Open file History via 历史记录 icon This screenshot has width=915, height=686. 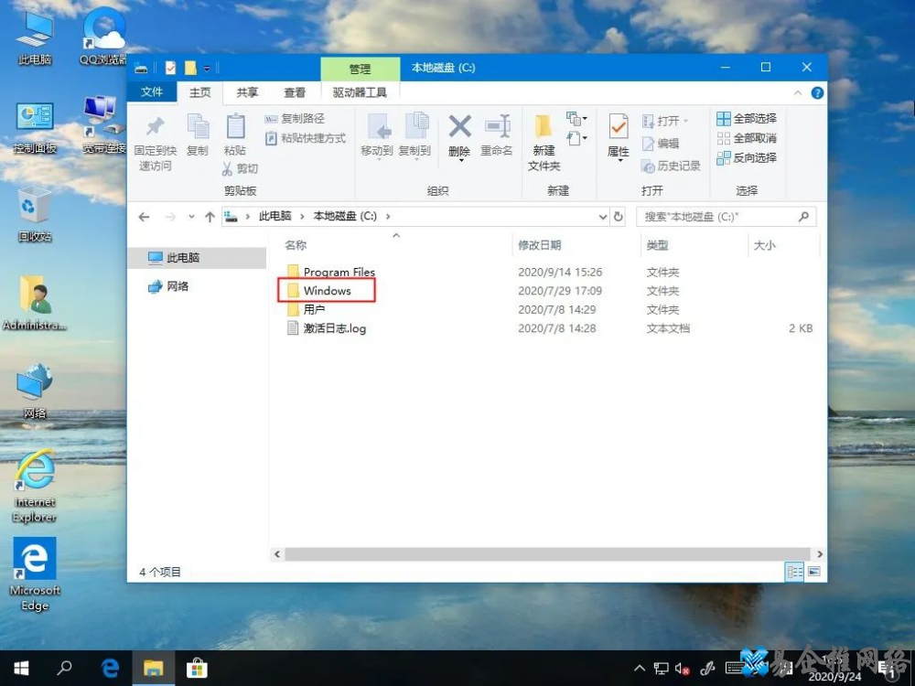(673, 166)
